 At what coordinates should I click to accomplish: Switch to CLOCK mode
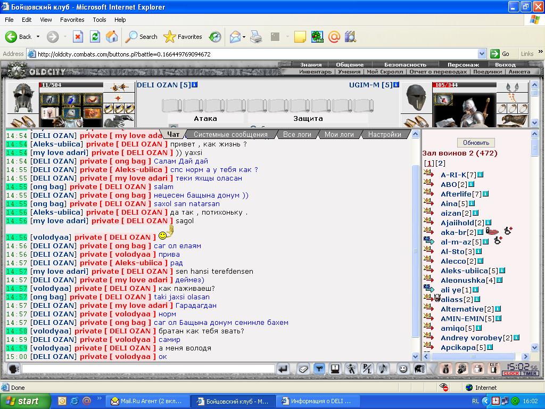(x=511, y=373)
